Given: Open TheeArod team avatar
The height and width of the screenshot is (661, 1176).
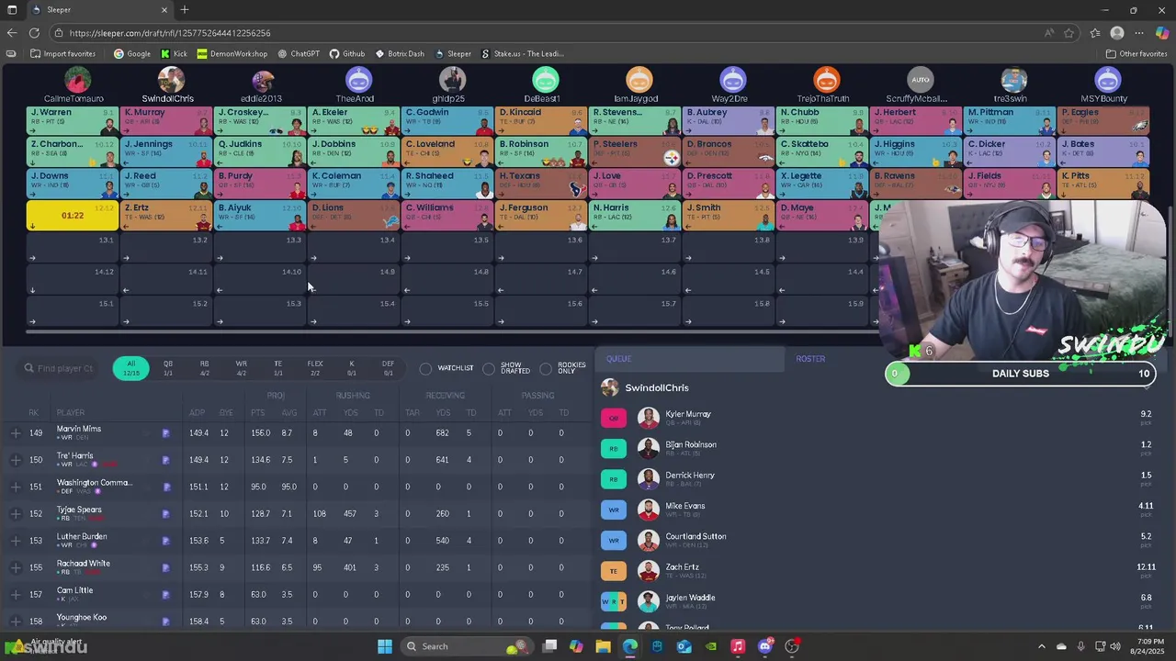Looking at the screenshot, I should click(x=357, y=80).
